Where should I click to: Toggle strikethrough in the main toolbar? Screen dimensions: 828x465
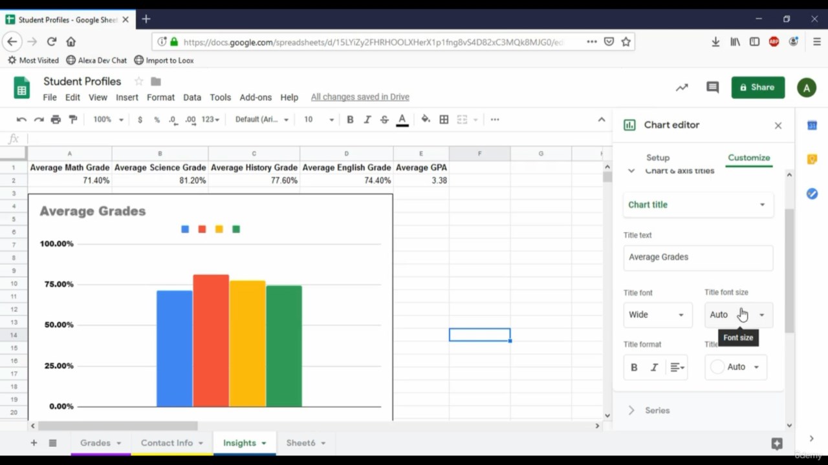(384, 119)
